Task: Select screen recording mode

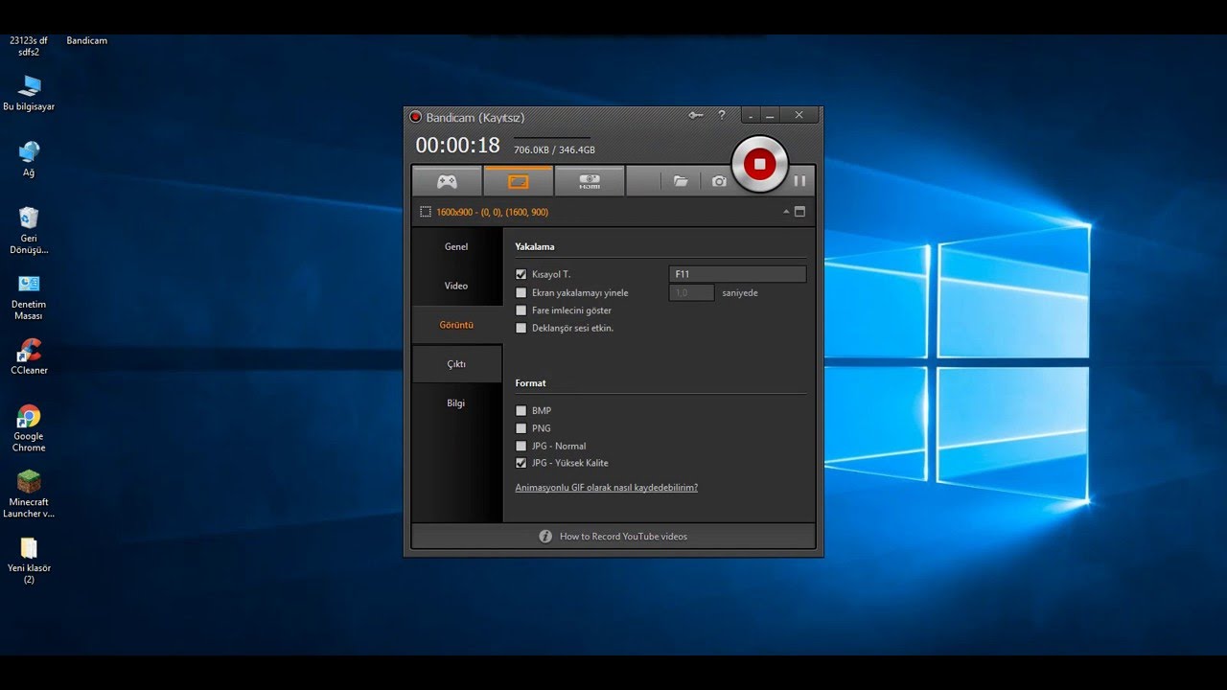Action: pos(518,181)
